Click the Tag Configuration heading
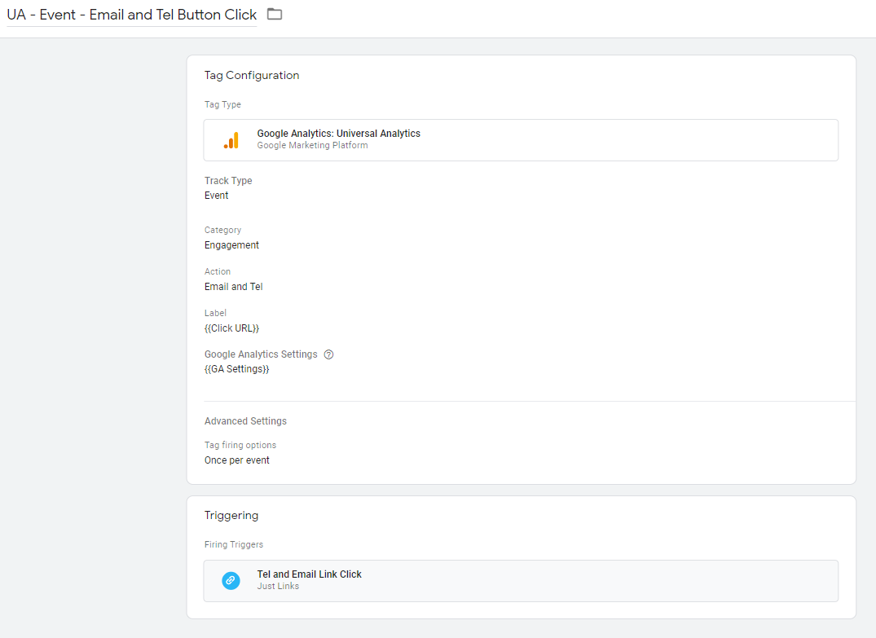876x638 pixels. 252,75
